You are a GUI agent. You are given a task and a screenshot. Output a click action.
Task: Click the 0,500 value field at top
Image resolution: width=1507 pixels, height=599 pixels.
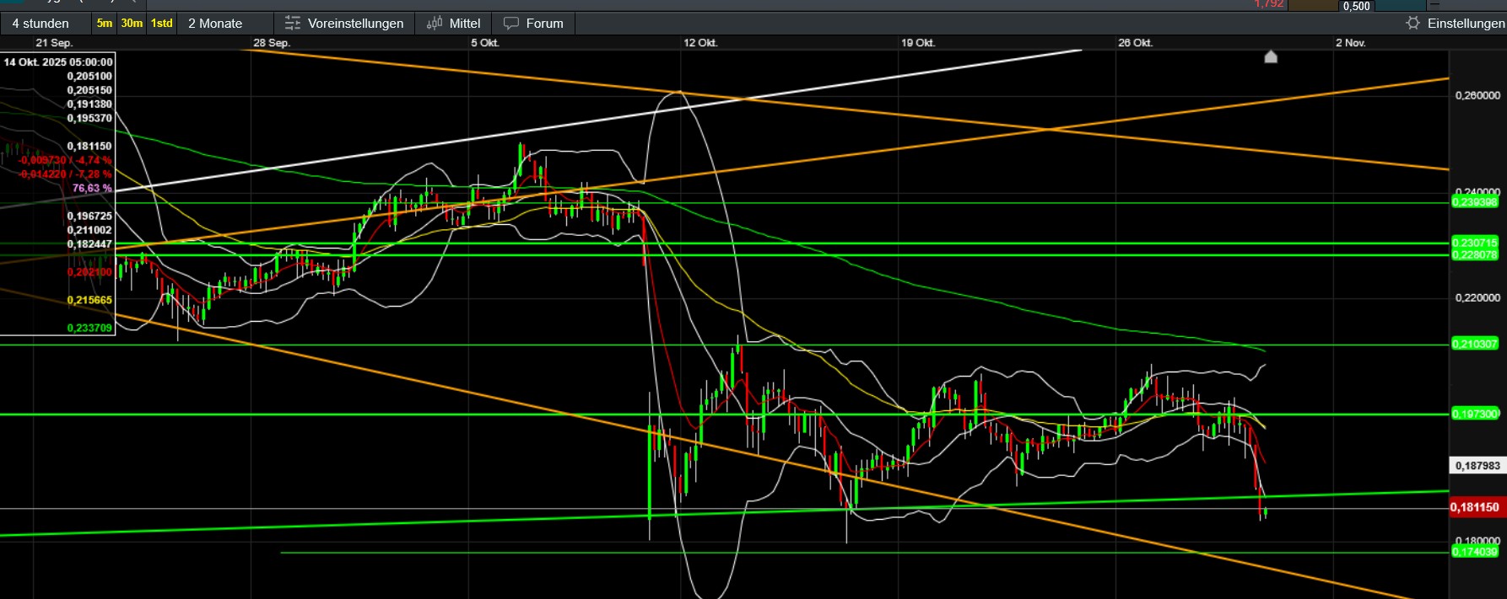coord(1356,6)
